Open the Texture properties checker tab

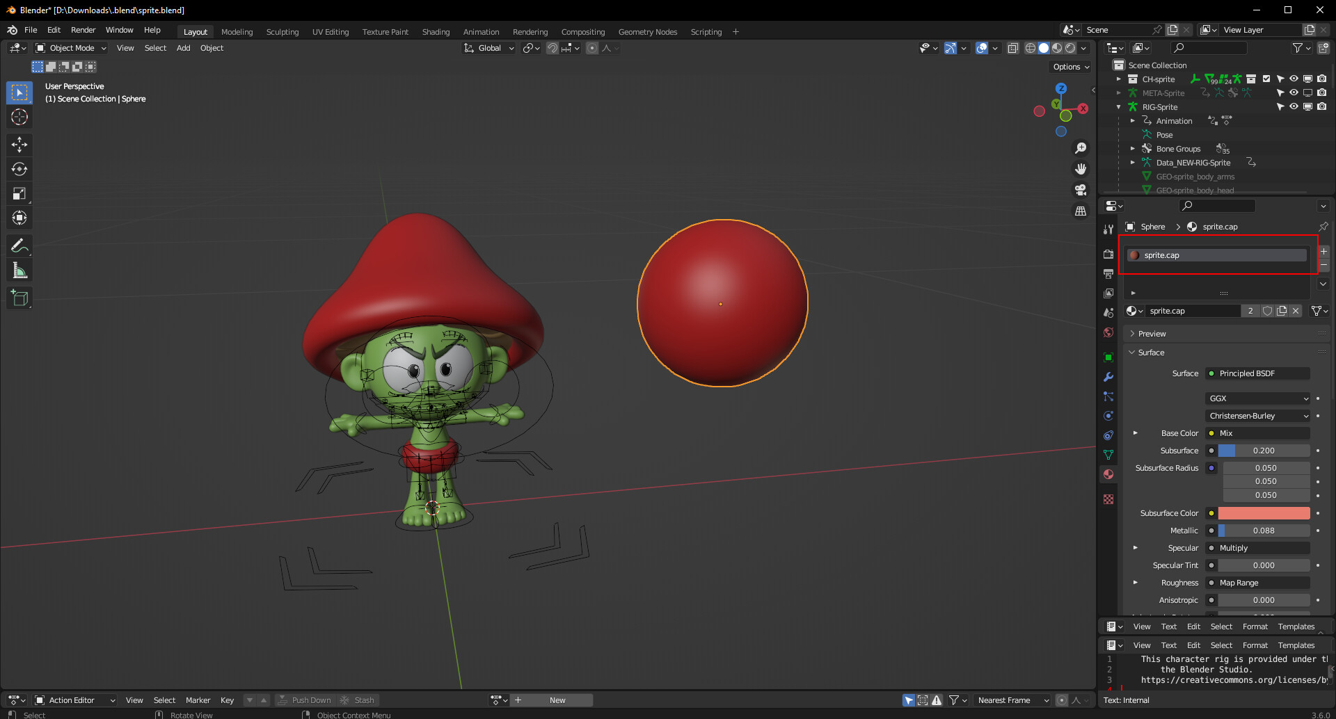pyautogui.click(x=1108, y=499)
